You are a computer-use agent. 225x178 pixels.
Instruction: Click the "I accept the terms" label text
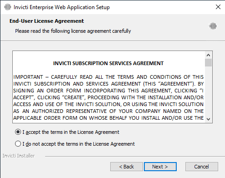click(71, 132)
